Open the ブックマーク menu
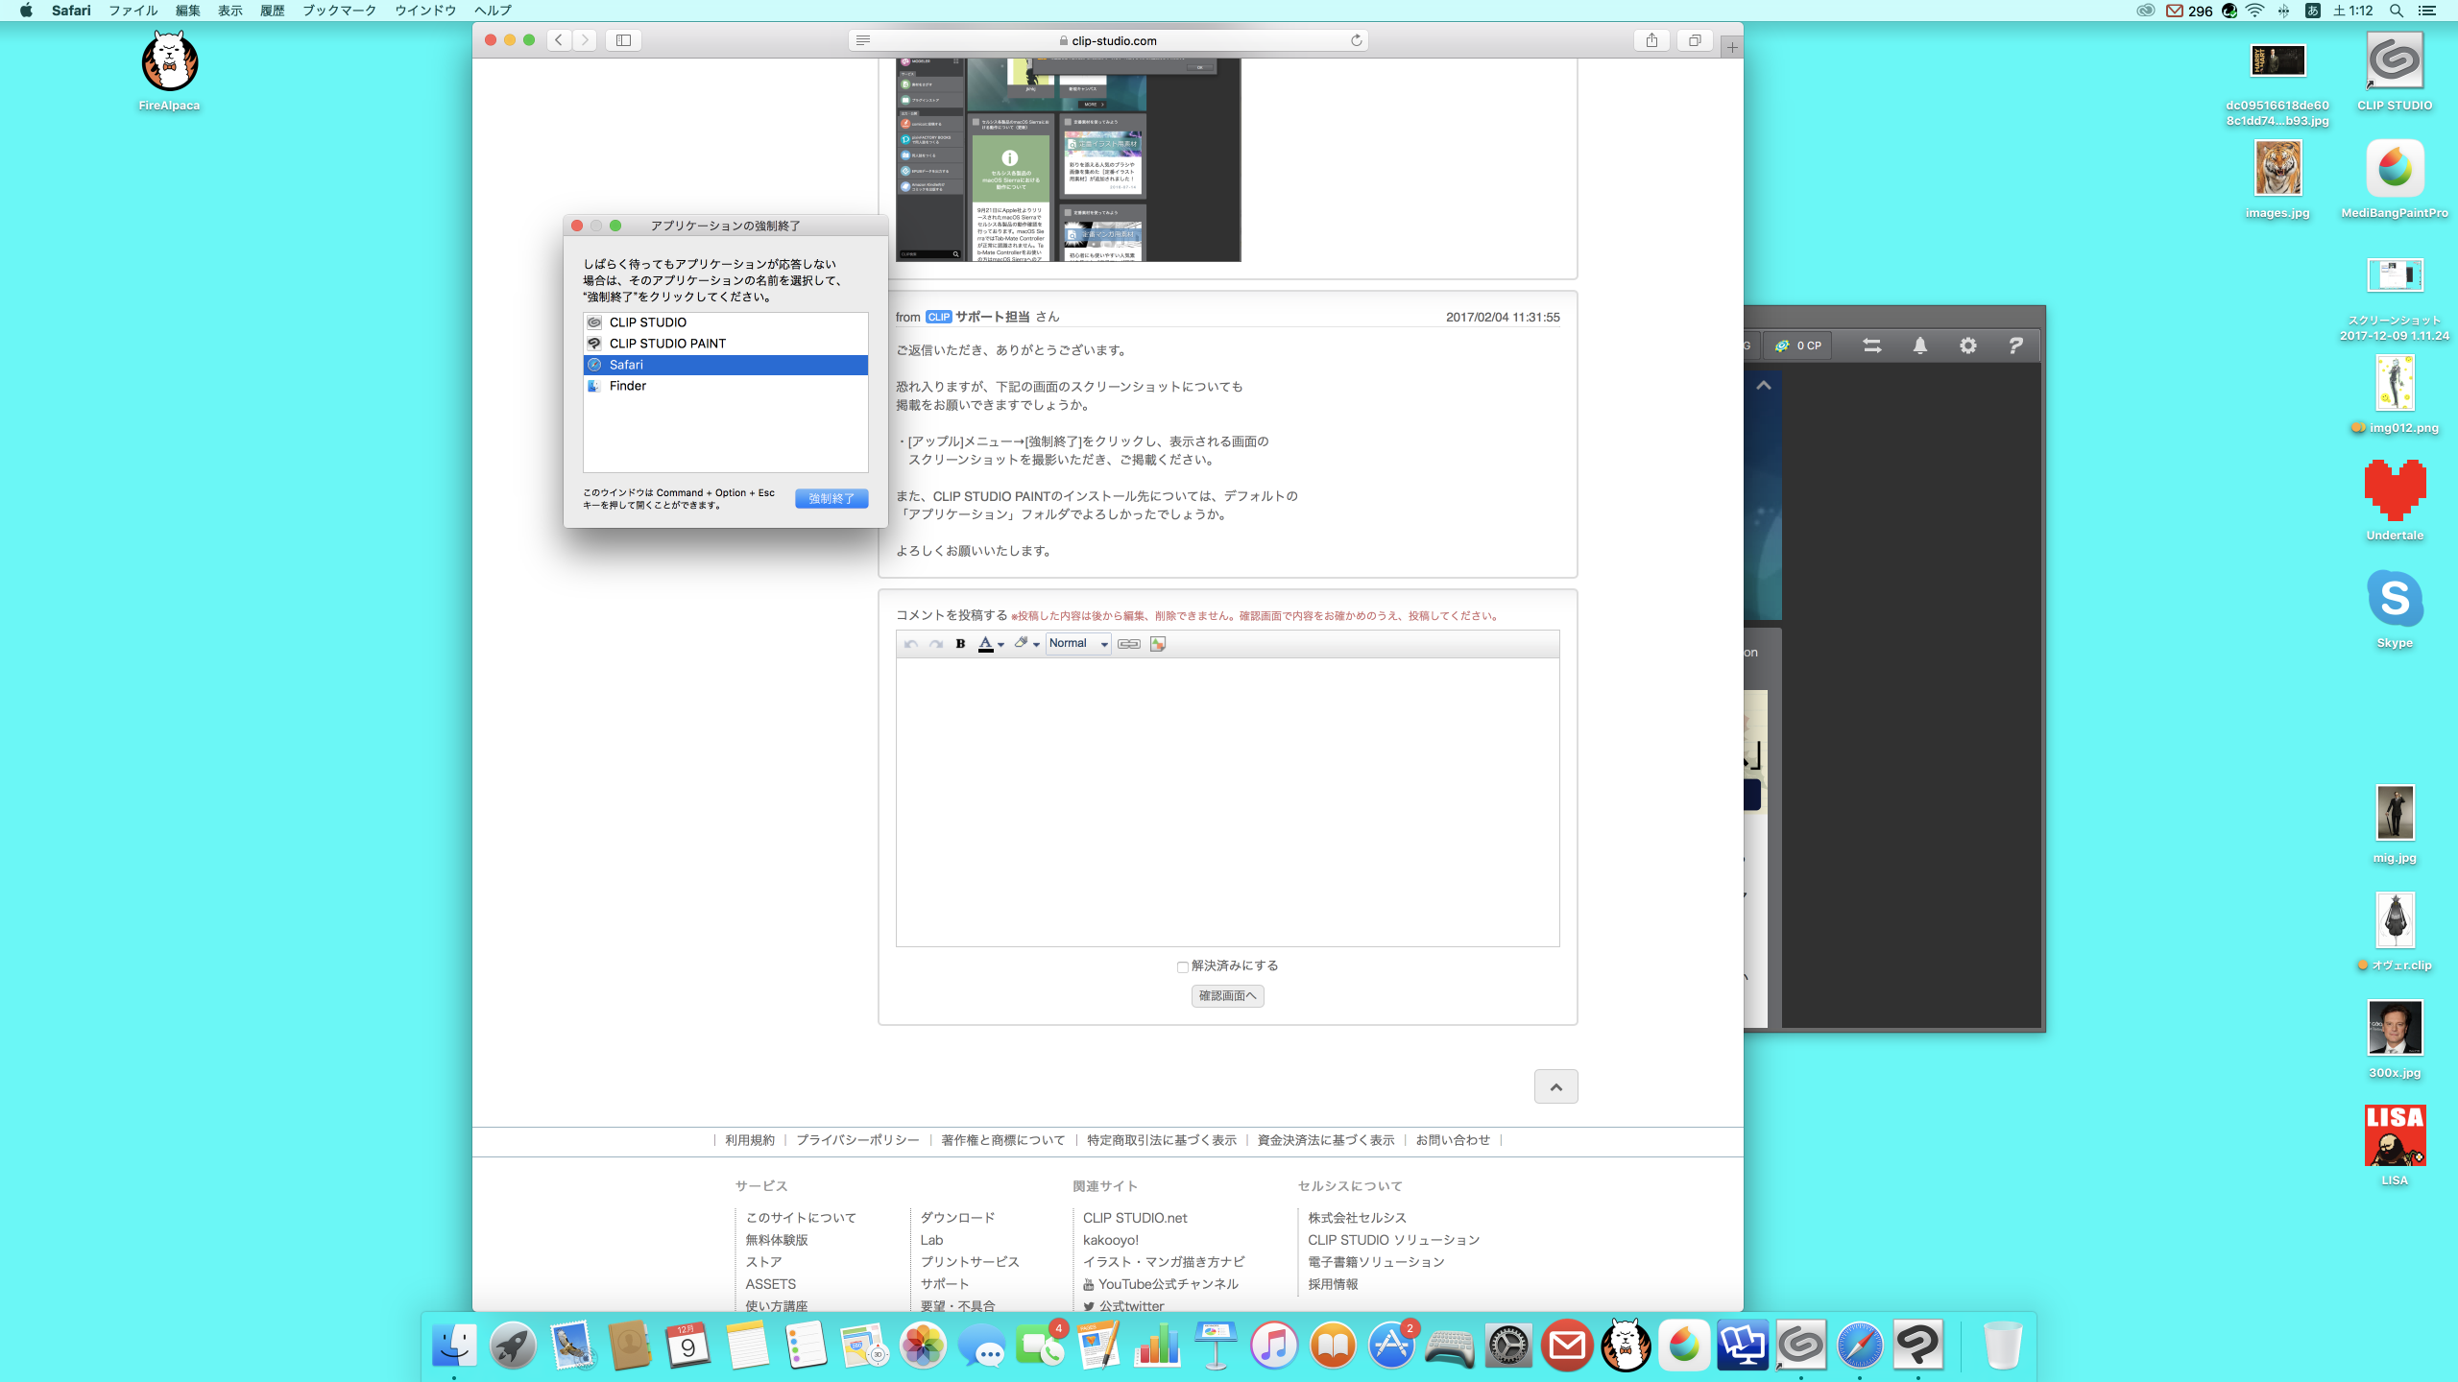 [339, 11]
